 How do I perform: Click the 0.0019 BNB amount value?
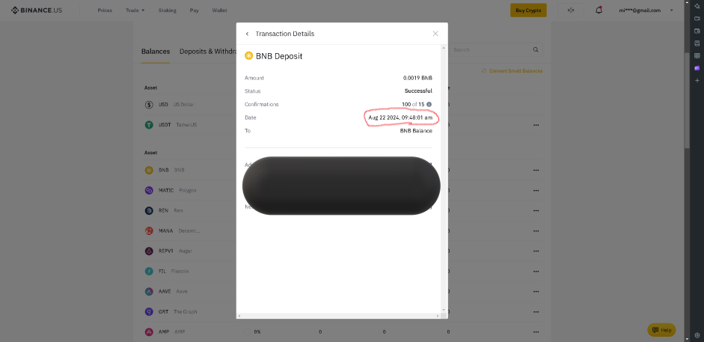tap(417, 78)
